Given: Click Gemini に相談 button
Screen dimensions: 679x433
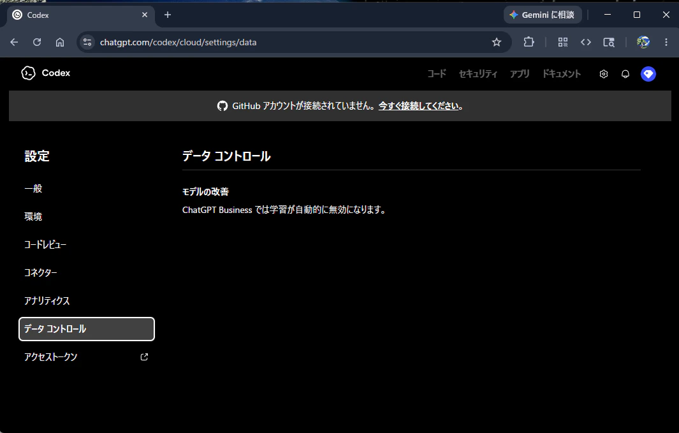Looking at the screenshot, I should tap(543, 15).
